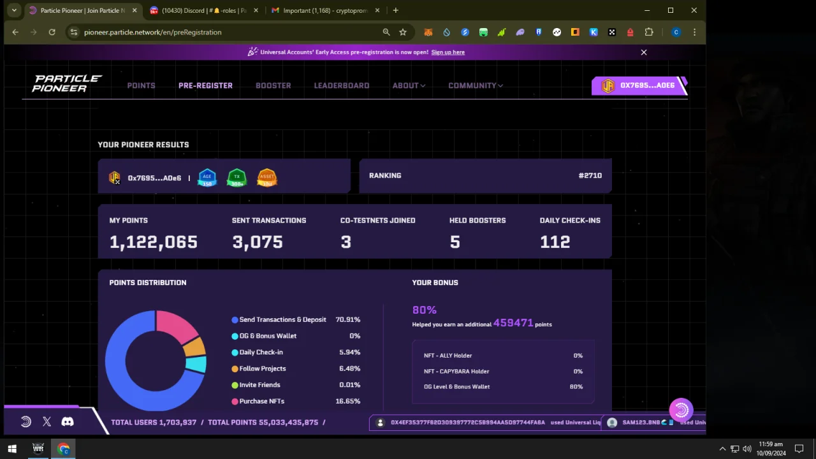Switch to the Discord browser tab
816x459 pixels.
[203, 10]
